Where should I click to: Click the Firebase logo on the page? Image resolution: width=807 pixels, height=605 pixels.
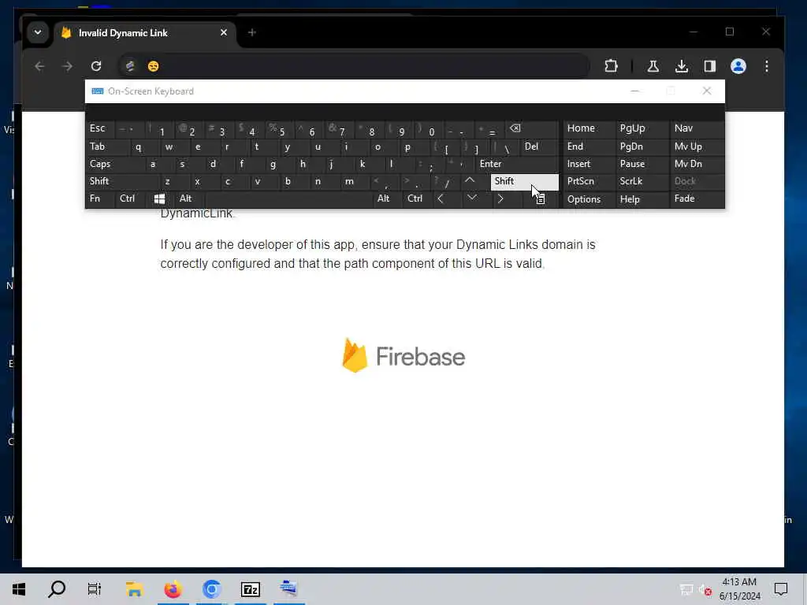tap(403, 355)
